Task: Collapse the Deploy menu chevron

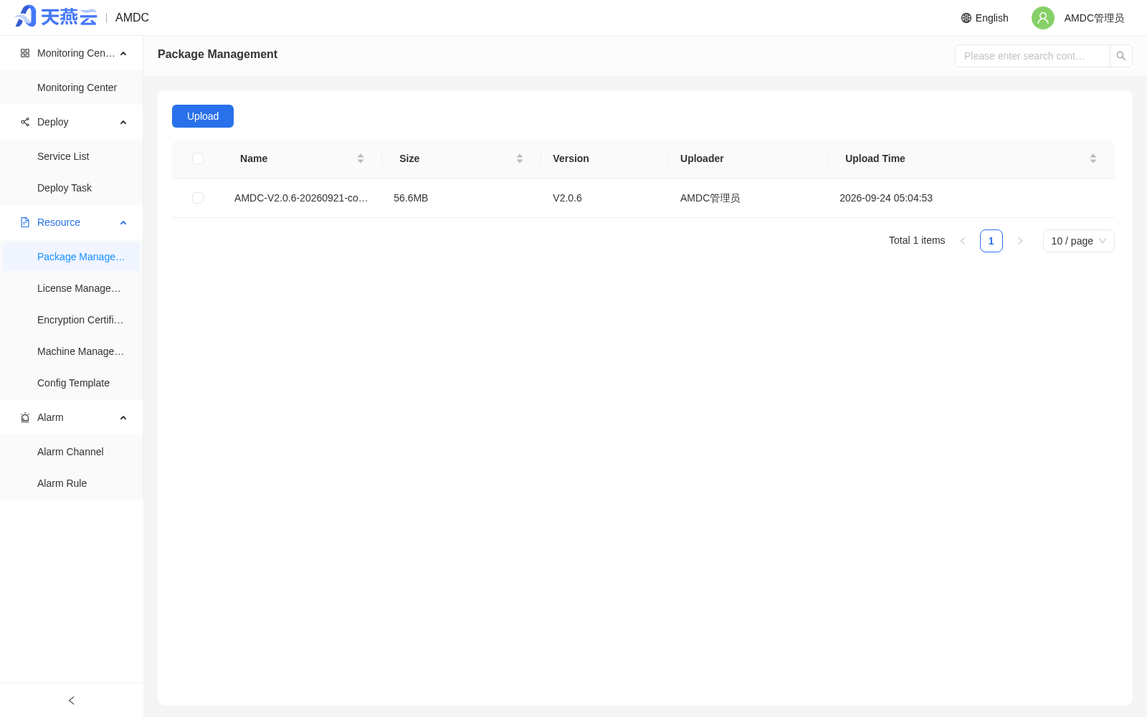Action: (123, 123)
